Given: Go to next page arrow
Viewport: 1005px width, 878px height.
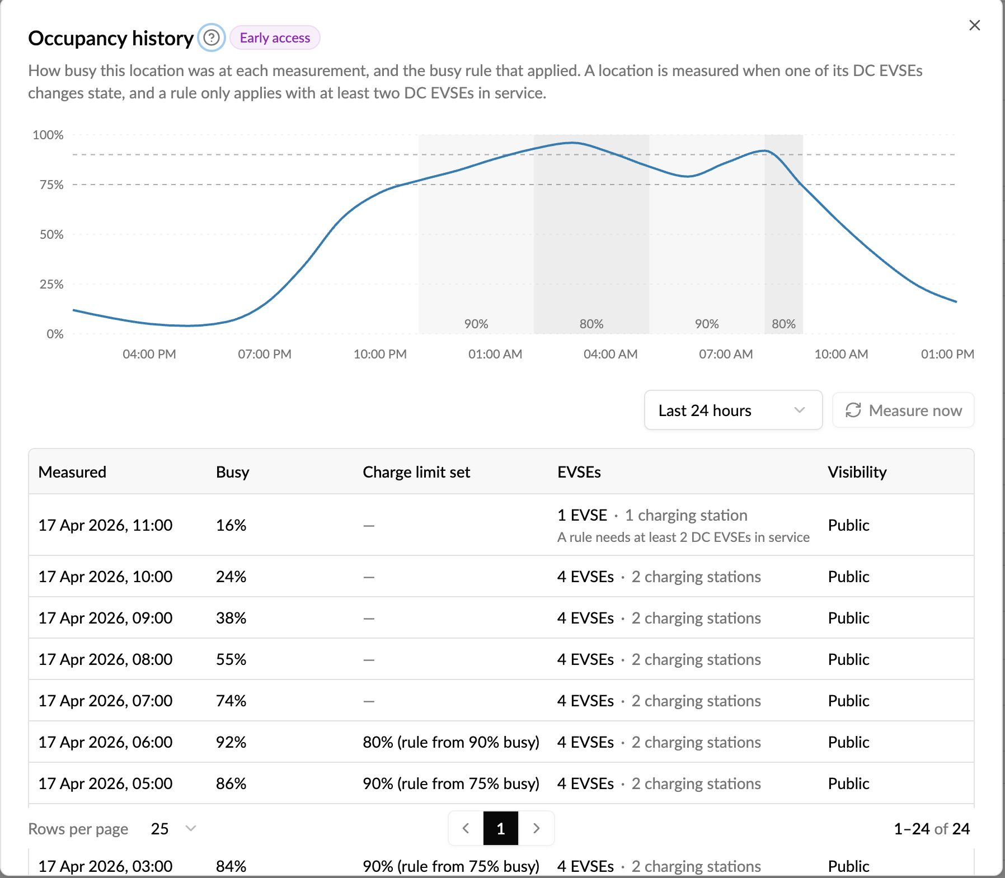Looking at the screenshot, I should click(536, 828).
